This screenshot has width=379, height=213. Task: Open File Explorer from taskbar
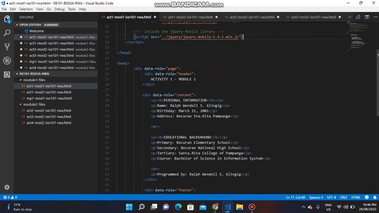point(239,207)
